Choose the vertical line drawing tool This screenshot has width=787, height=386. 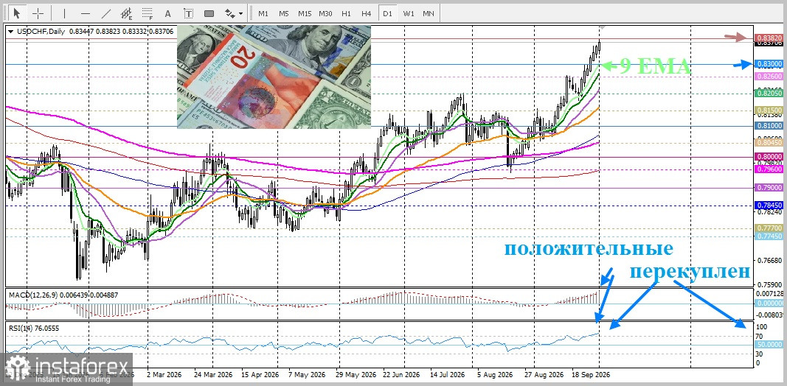pos(64,13)
